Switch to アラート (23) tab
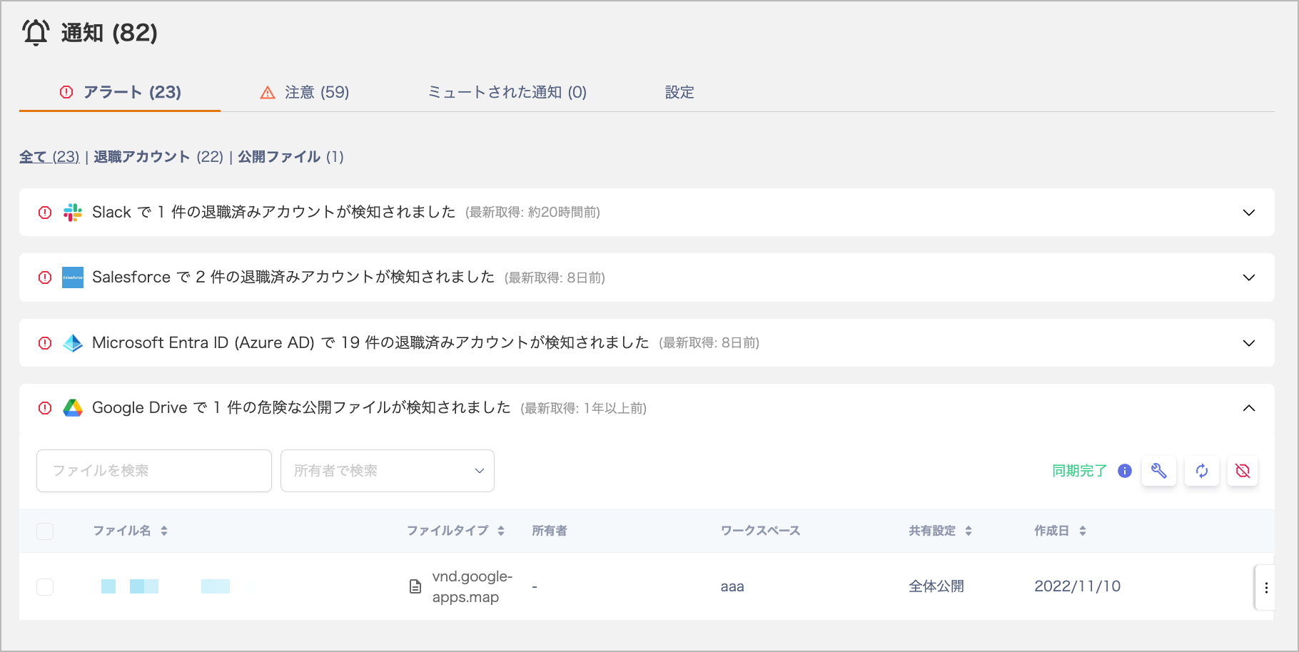 (120, 92)
